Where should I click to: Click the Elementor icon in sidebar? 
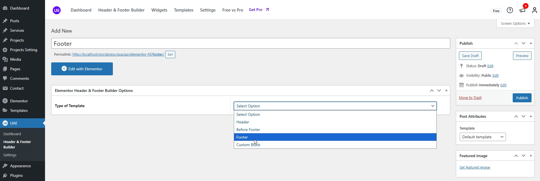point(5,101)
